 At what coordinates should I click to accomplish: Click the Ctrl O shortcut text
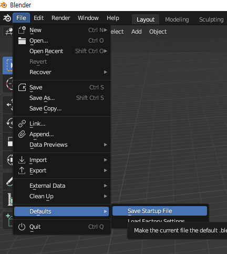point(96,40)
